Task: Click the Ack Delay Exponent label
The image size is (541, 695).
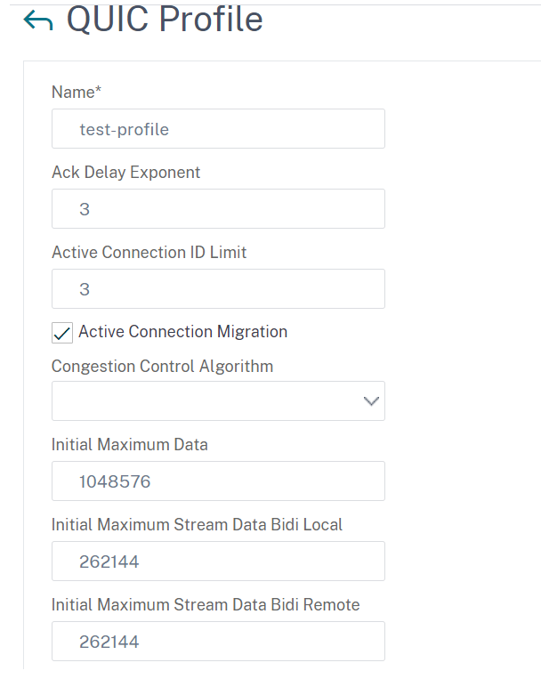Action: click(125, 173)
